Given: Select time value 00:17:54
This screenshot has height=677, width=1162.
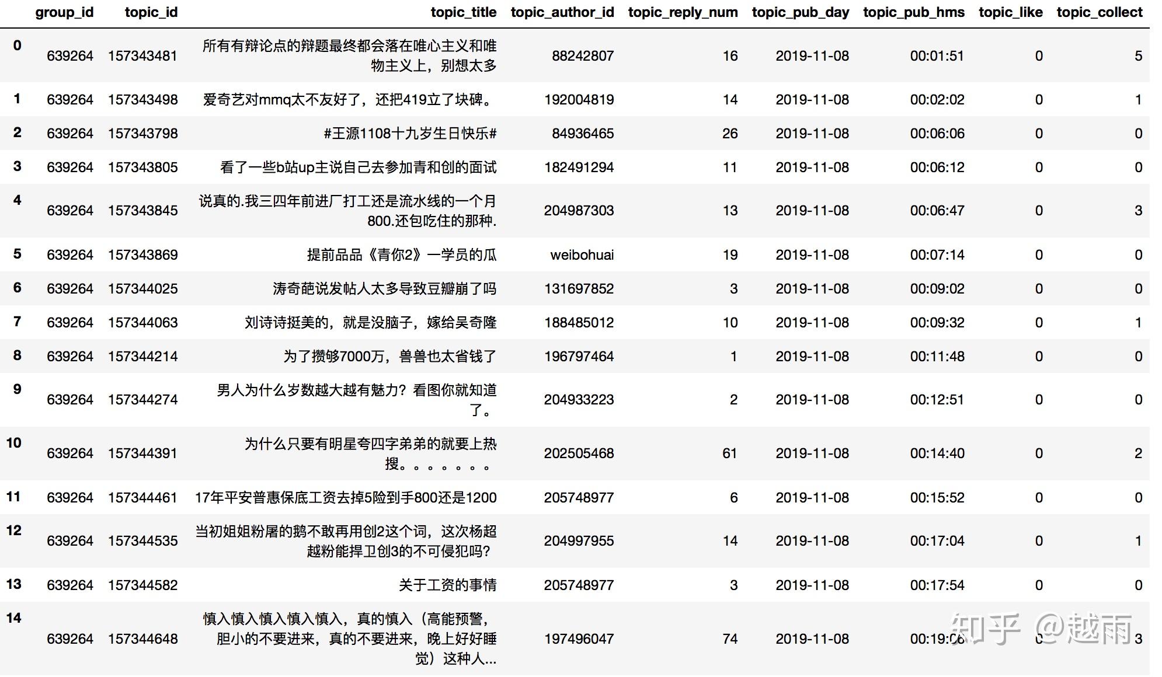Looking at the screenshot, I should click(937, 585).
